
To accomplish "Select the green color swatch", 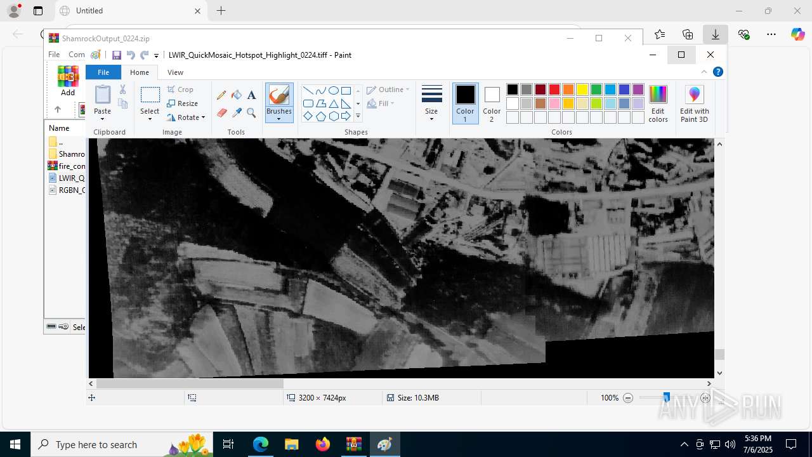I will tap(596, 89).
